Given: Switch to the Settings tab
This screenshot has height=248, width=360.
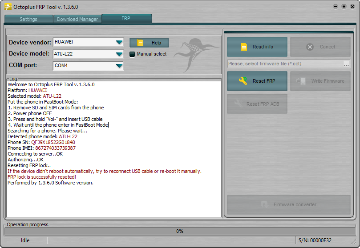Looking at the screenshot, I should (28, 19).
